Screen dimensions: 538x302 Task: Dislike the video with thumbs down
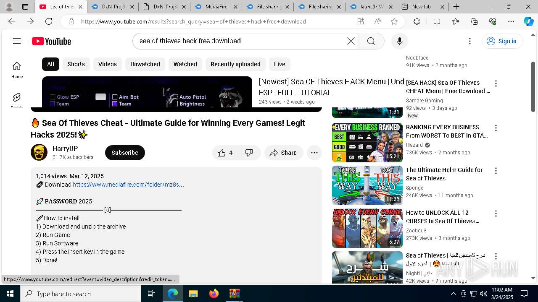[x=249, y=153]
